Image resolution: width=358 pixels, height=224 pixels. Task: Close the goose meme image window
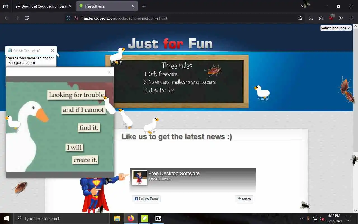(x=109, y=72)
